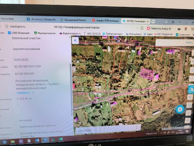Open the Муниципальное bookmark
Viewport: 194px width, 146px height.
[x=45, y=33]
